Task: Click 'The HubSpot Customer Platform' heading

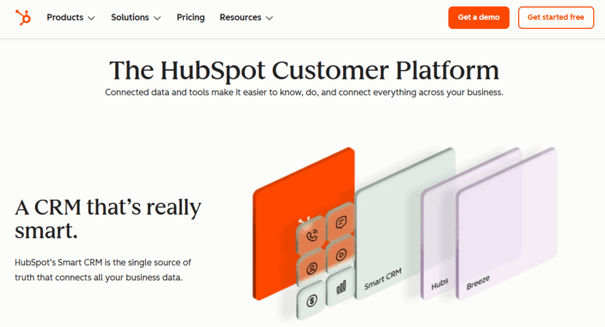Action: (304, 70)
